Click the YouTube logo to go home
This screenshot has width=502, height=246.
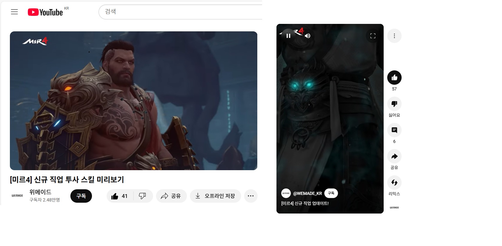tap(45, 12)
